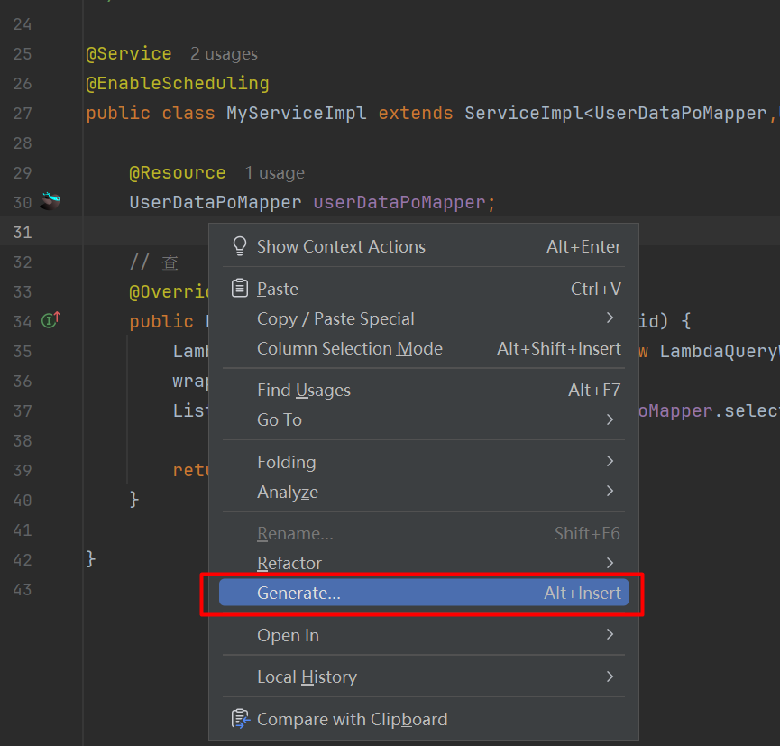Click the bean gutter icon on line 30
This screenshot has width=780, height=746.
[50, 201]
